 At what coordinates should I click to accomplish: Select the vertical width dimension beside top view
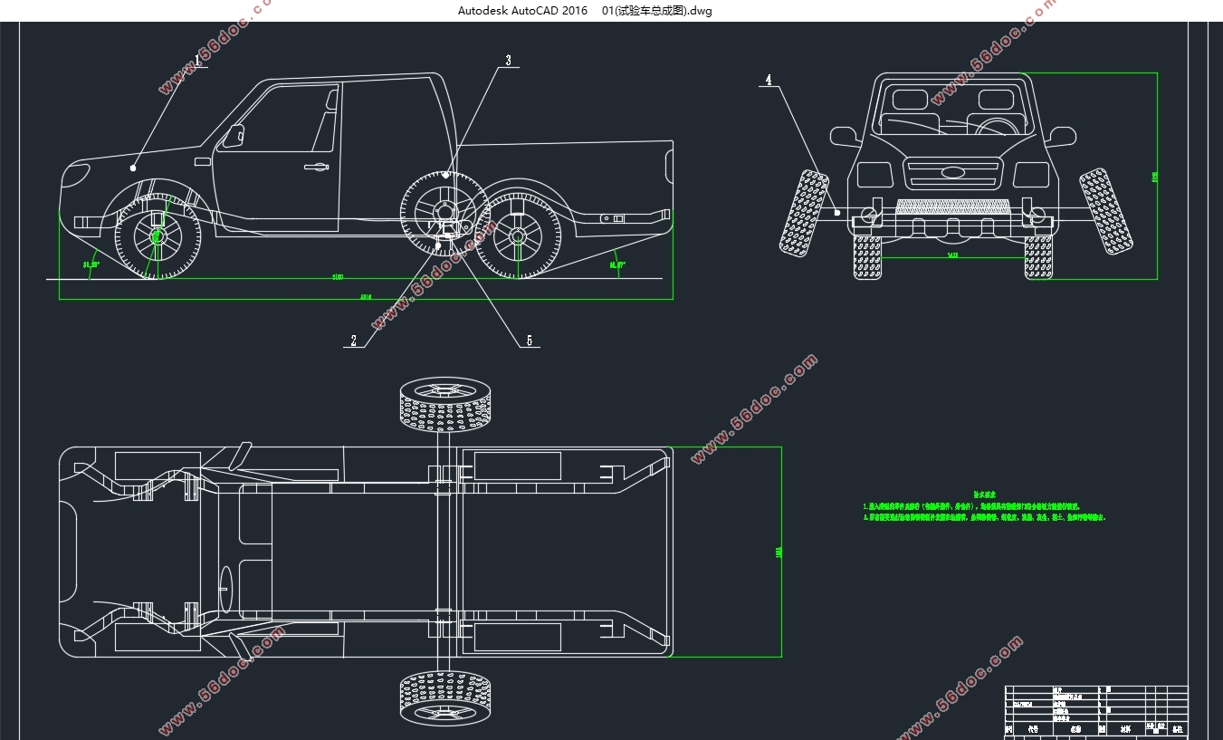pos(778,552)
